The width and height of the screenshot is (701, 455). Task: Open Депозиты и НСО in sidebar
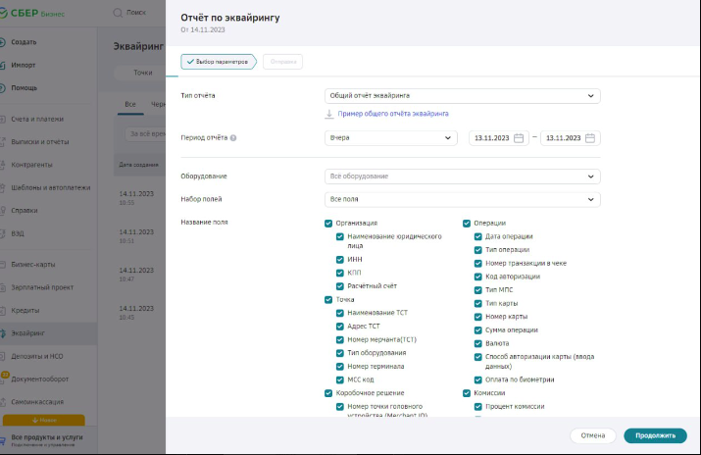[x=36, y=356]
